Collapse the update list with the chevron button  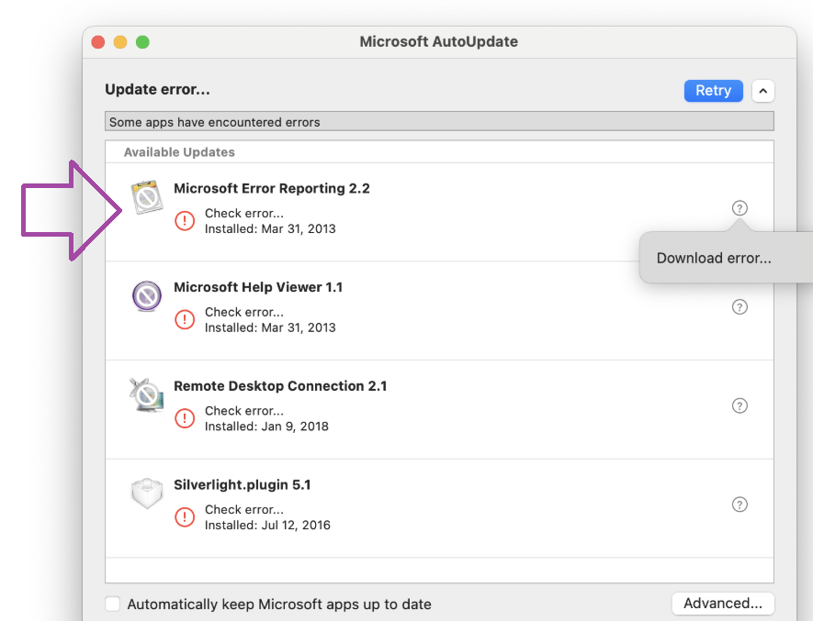pyautogui.click(x=762, y=91)
